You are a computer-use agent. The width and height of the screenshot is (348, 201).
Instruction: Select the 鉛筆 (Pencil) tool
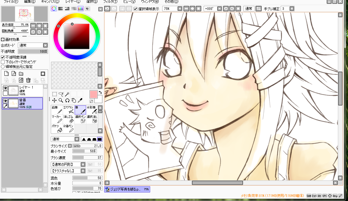(57, 110)
